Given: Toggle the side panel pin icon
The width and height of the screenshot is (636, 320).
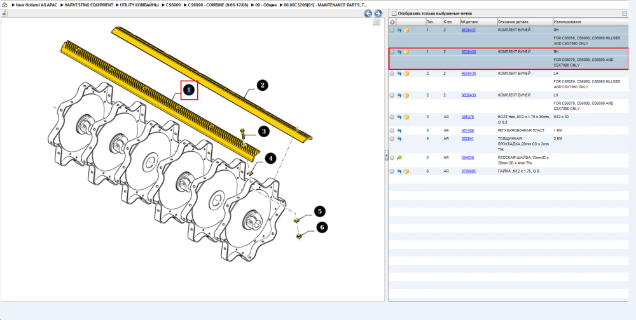Looking at the screenshot, I should pos(4,13).
